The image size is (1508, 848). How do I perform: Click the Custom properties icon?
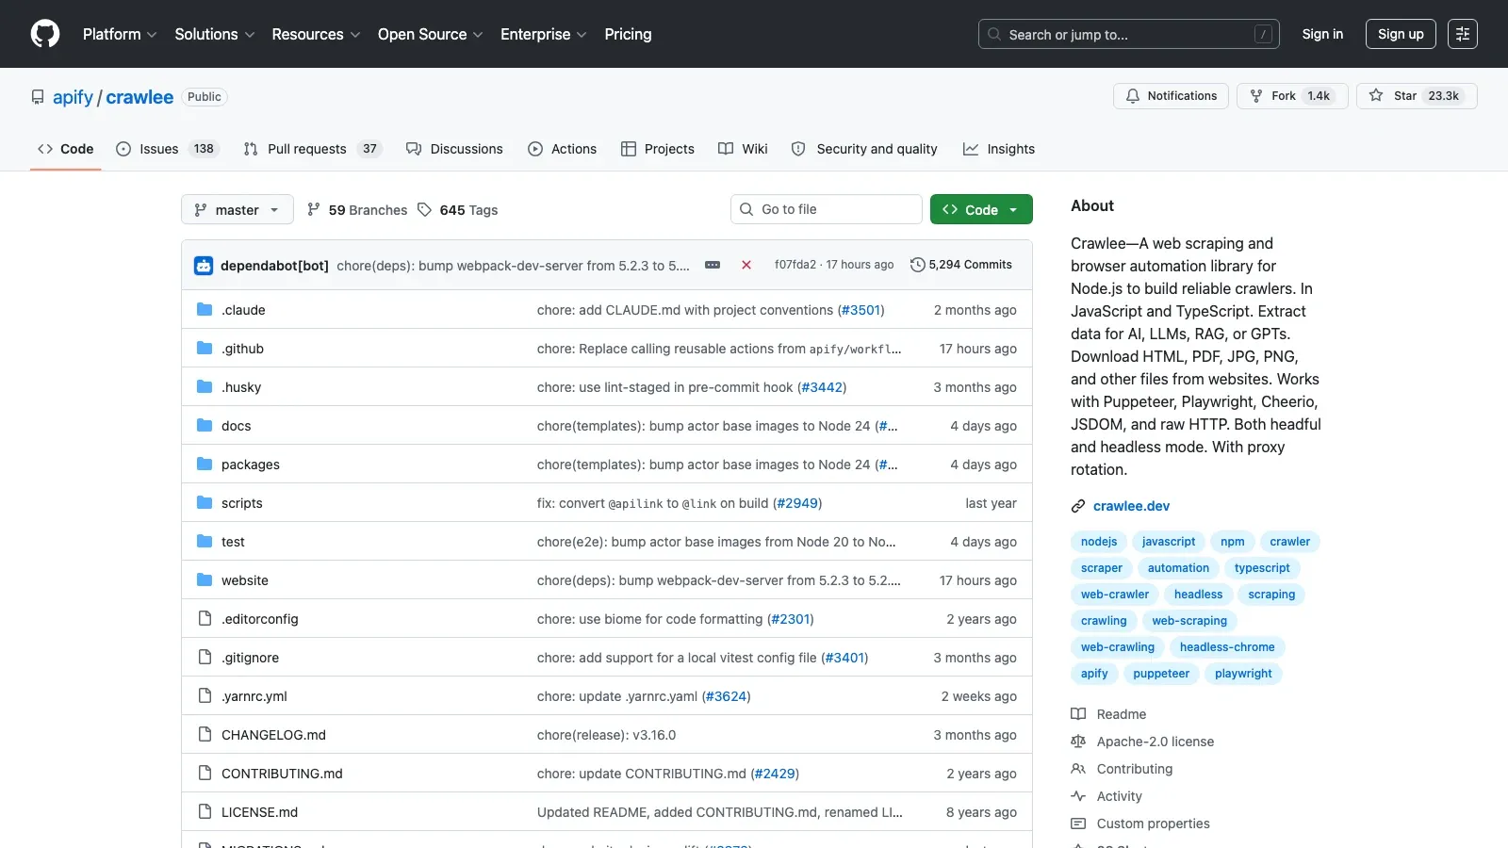(1078, 824)
